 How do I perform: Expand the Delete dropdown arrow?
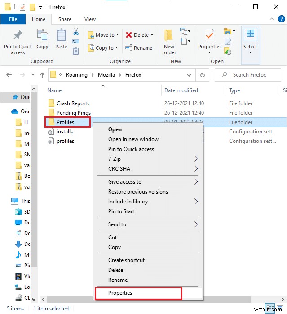[x=152, y=35]
